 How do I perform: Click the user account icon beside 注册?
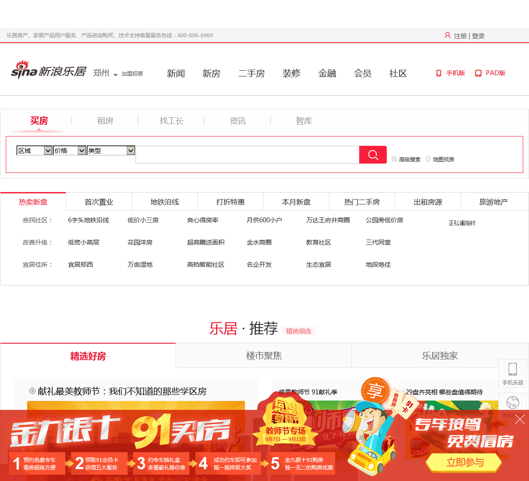point(447,35)
